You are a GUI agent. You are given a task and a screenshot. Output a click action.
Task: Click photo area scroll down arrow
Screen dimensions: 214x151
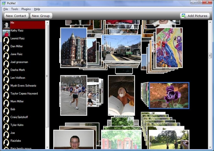click(x=210, y=148)
